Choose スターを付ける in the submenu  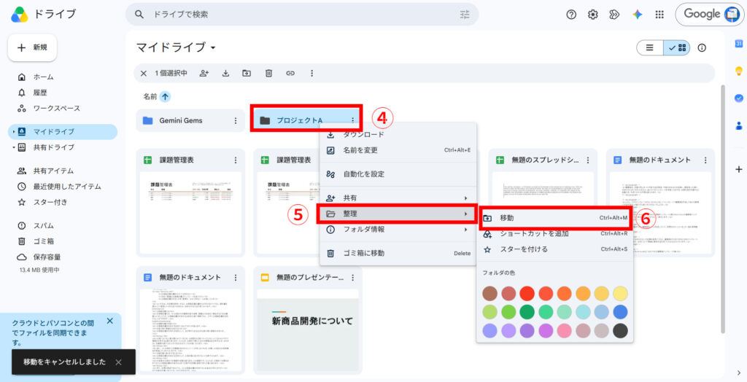555,249
